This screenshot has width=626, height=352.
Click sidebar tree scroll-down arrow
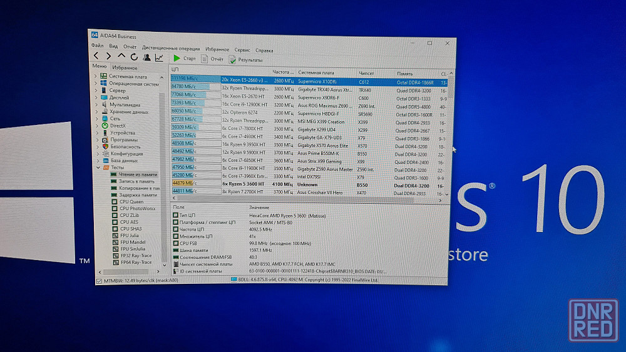(x=164, y=265)
